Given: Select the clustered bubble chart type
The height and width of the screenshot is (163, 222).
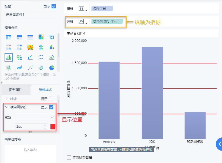Looking at the screenshot, I should [x=41, y=68].
